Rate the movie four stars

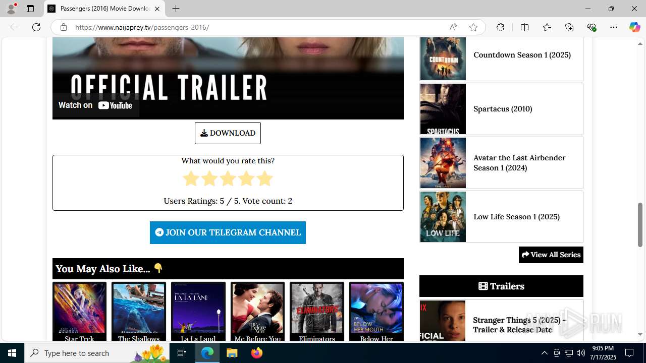[246, 178]
